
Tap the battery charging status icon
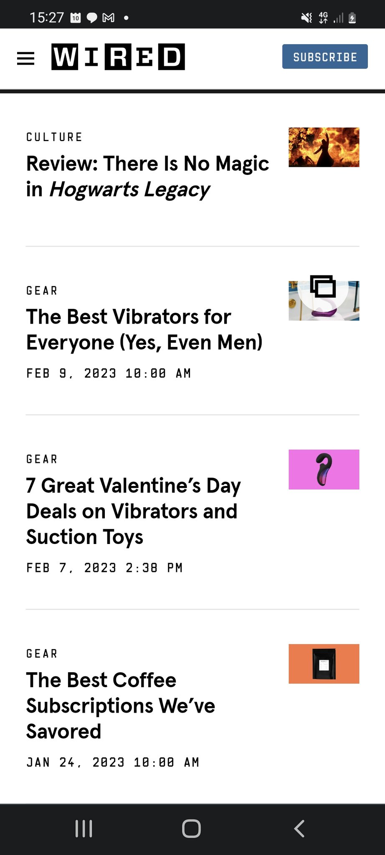(x=352, y=18)
